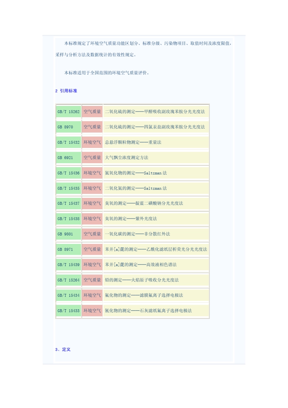288x408 pixels.
Task: Select cell 'GB/T 15438'
Action: (x=69, y=219)
